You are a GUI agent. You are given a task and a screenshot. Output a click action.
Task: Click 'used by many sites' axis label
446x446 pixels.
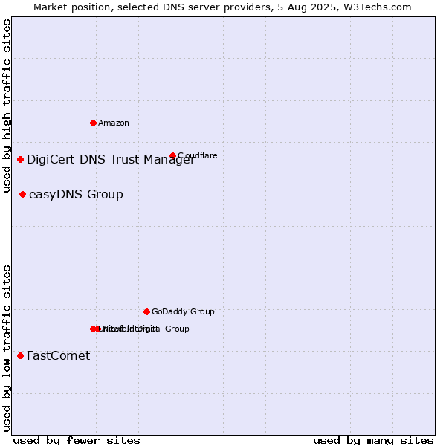pos(373,440)
